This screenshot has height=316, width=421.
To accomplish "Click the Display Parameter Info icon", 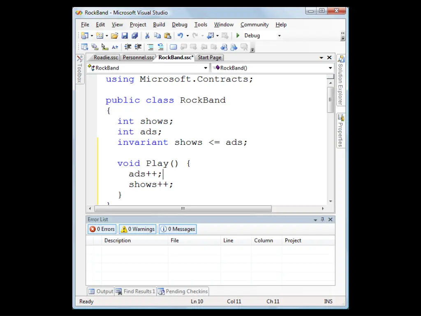I will pyautogui.click(x=95, y=47).
